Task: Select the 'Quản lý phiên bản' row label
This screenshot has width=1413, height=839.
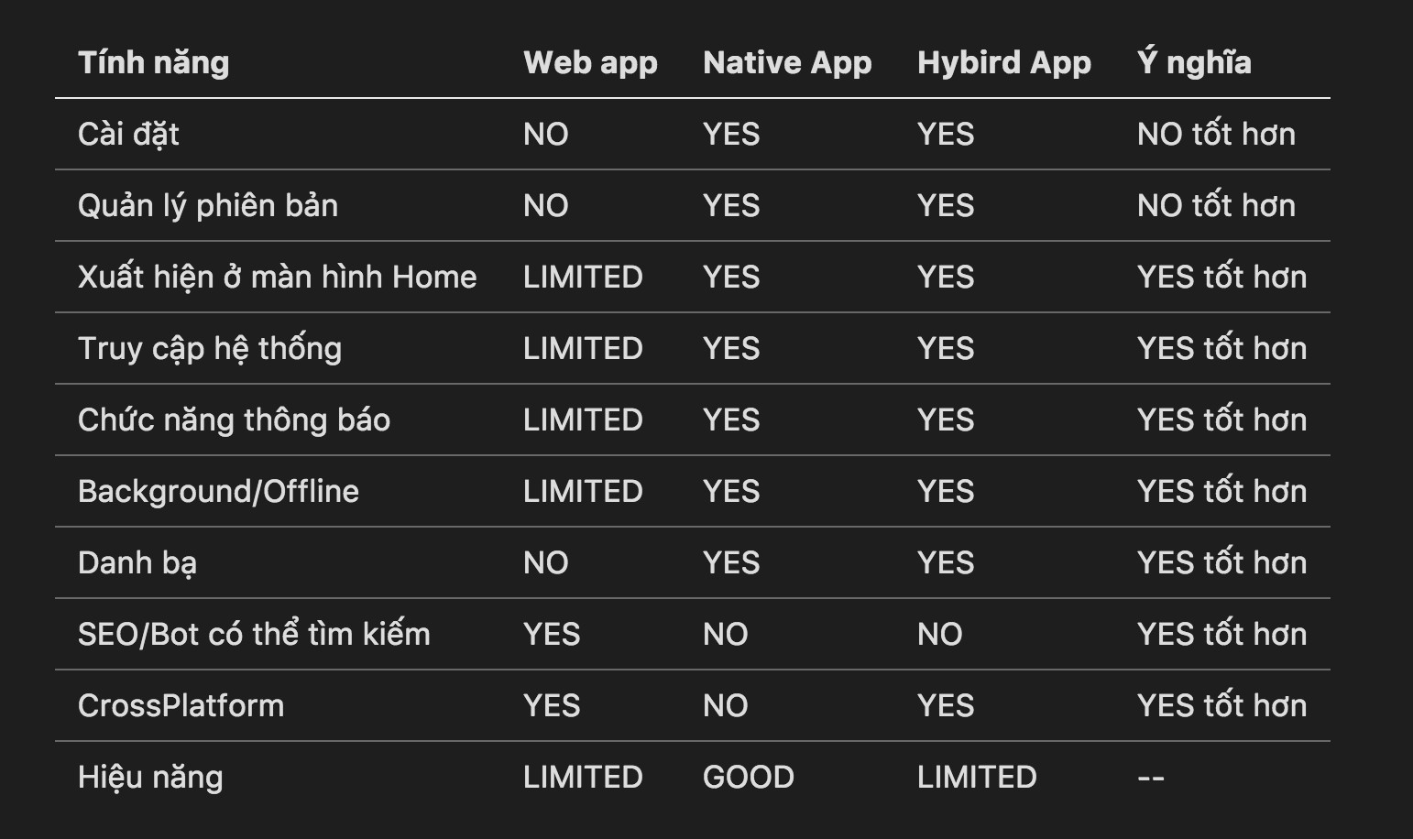Action: point(208,205)
